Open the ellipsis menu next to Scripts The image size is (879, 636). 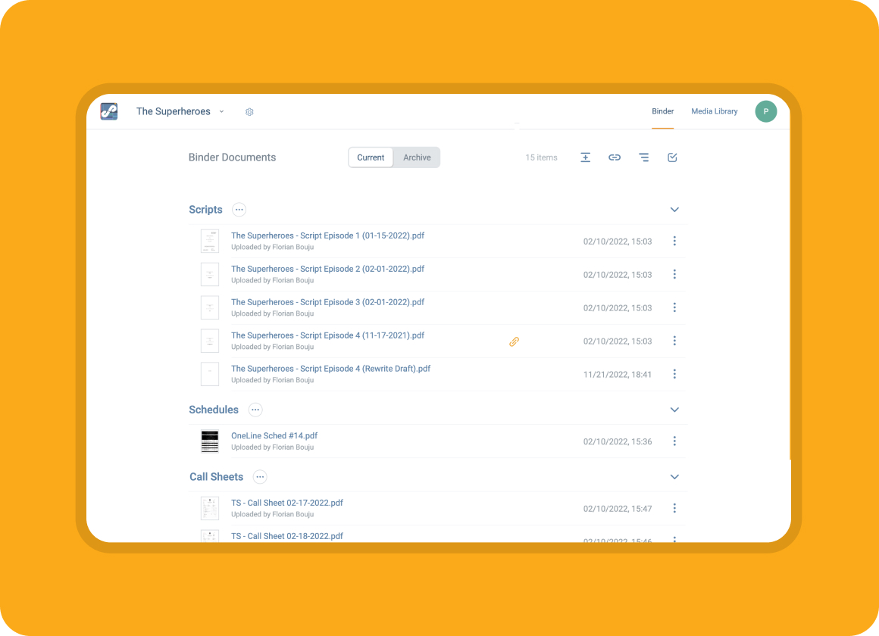tap(239, 210)
